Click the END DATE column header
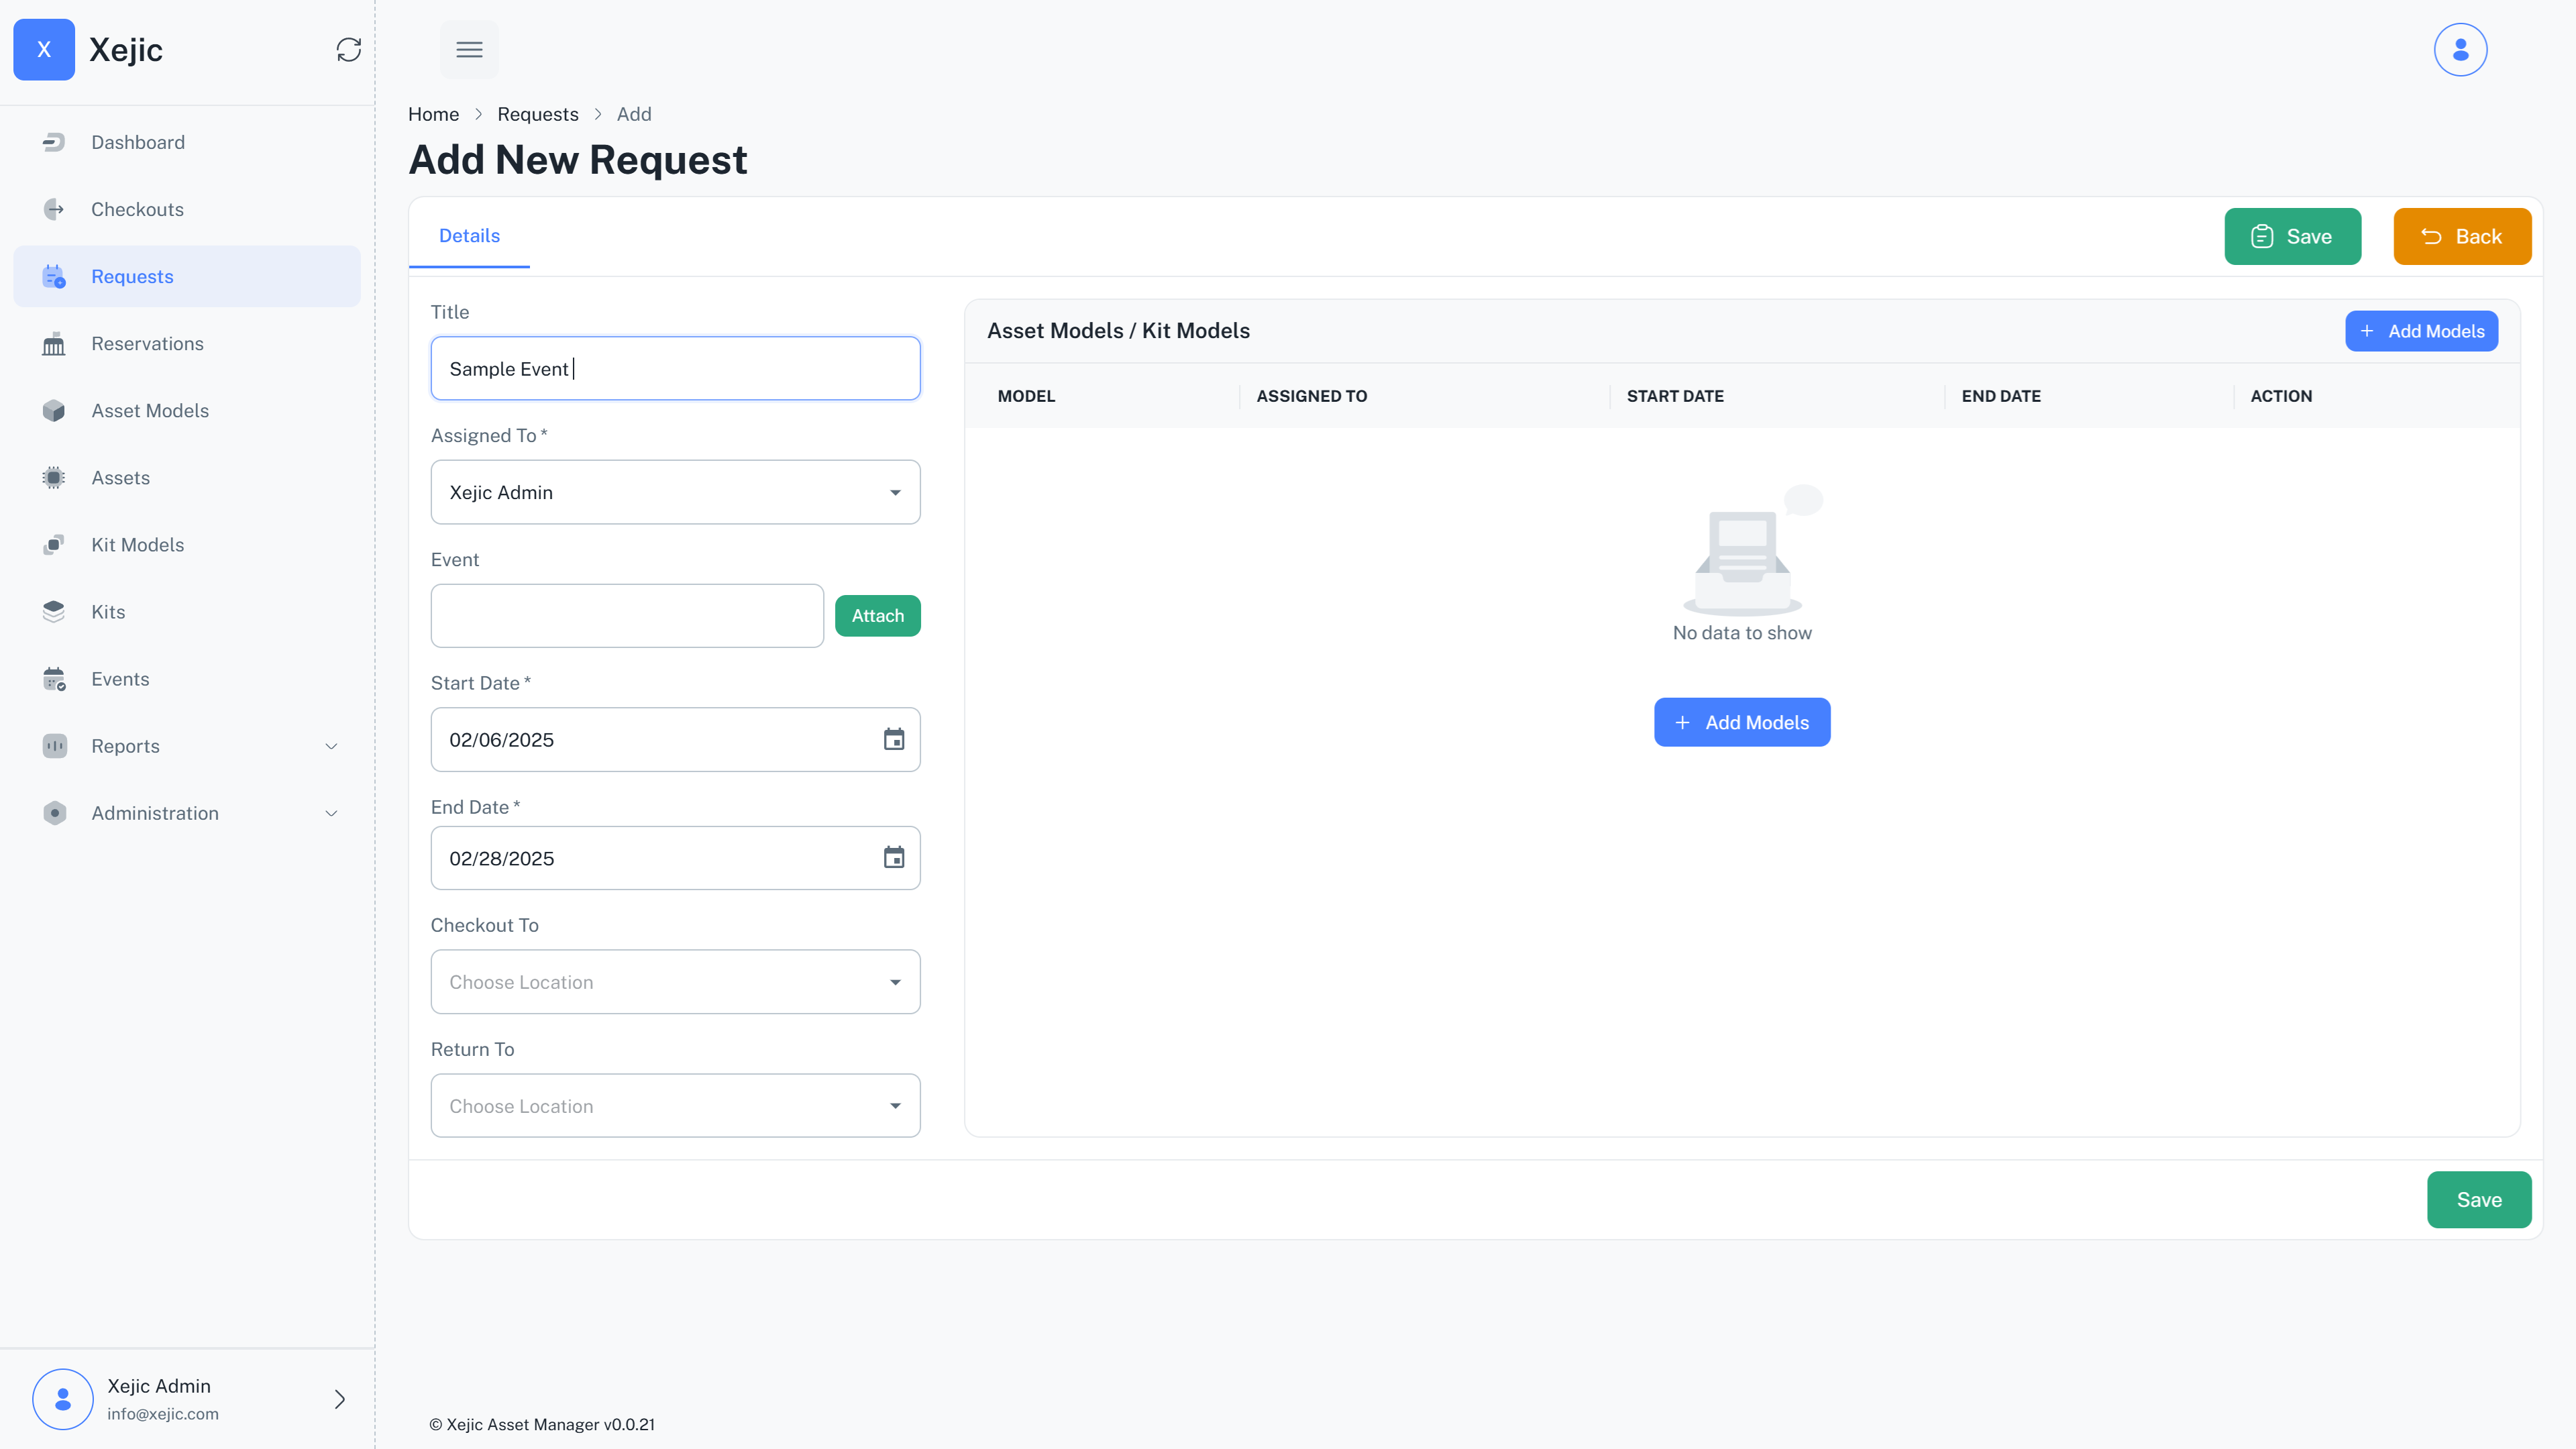This screenshot has width=2576, height=1449. [x=2001, y=396]
